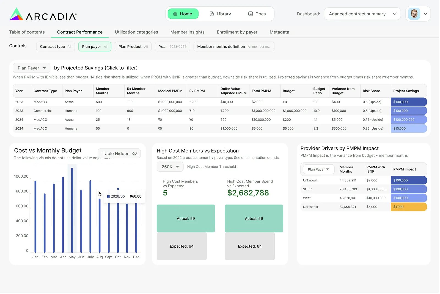Screen dimensions: 440x294
Task: Click the Unknown row label
Action: [x=310, y=180]
